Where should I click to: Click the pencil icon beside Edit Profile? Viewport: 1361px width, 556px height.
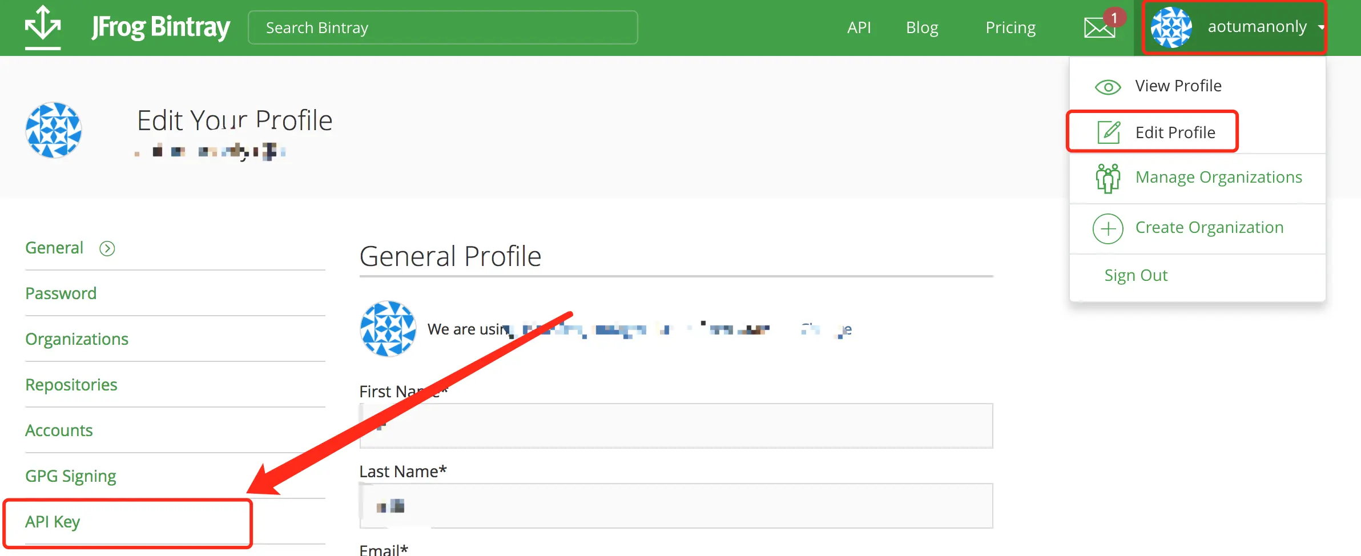pyautogui.click(x=1109, y=132)
